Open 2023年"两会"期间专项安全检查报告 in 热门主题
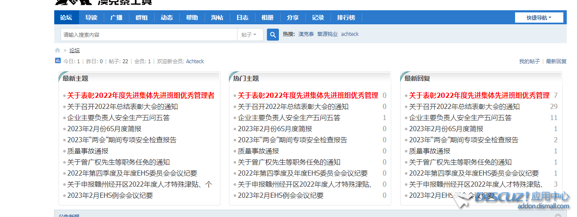The image size is (577, 217). coord(293,140)
